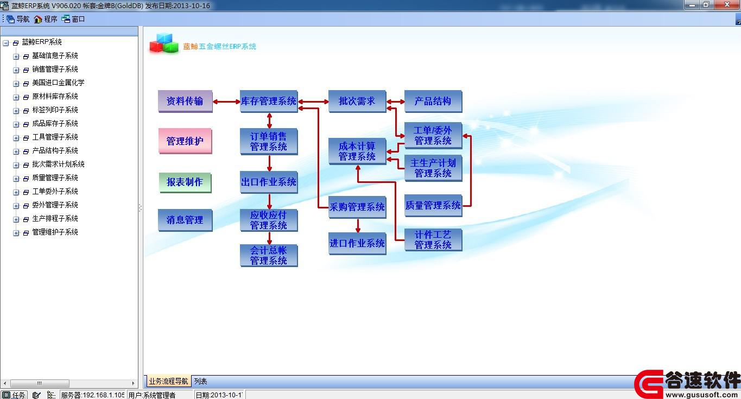This screenshot has height=399, width=741.
Task: Expand the 质量管理子系统 node
Action: pyautogui.click(x=16, y=178)
